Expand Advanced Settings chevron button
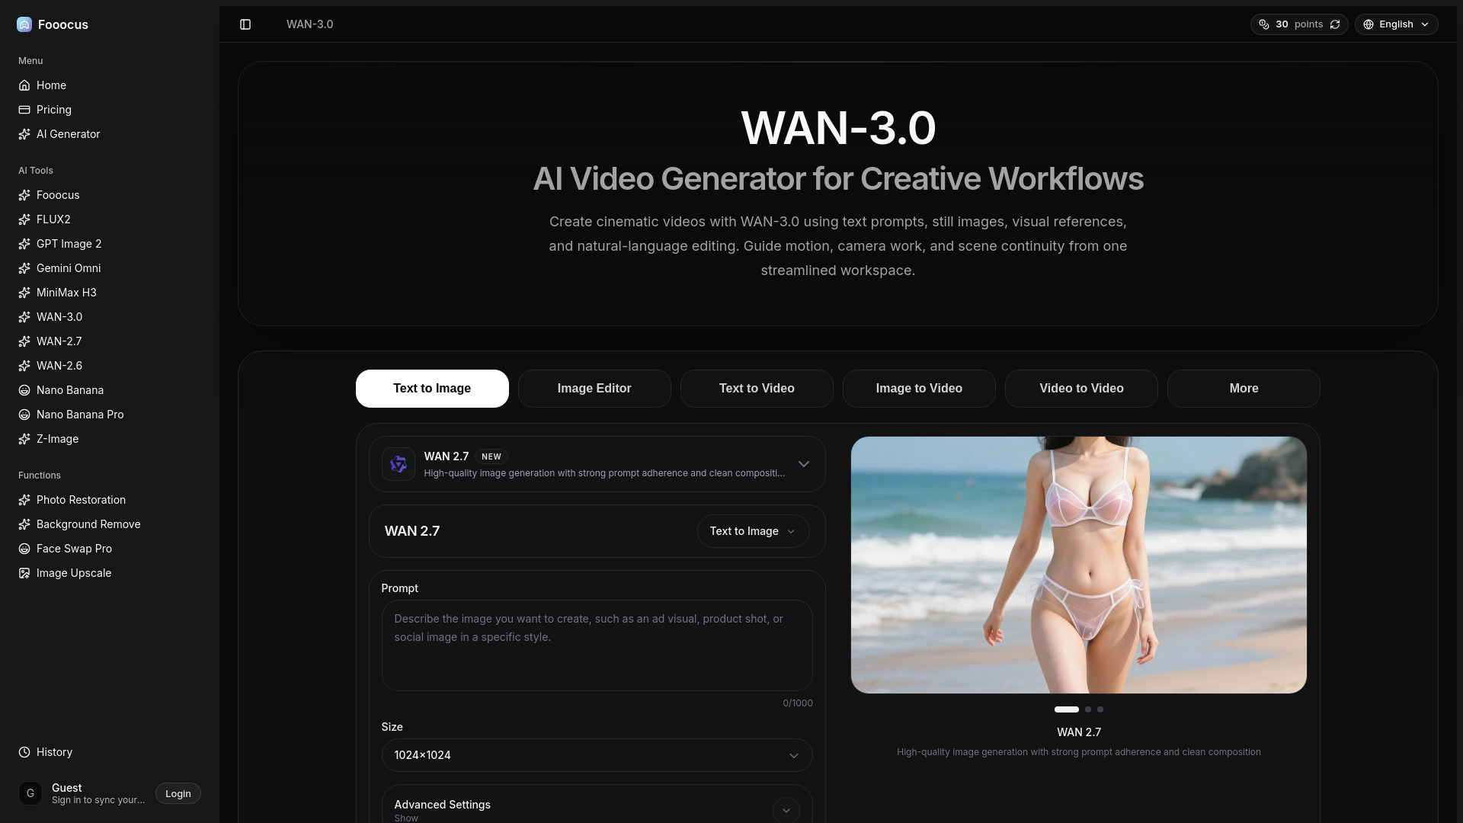 click(786, 810)
